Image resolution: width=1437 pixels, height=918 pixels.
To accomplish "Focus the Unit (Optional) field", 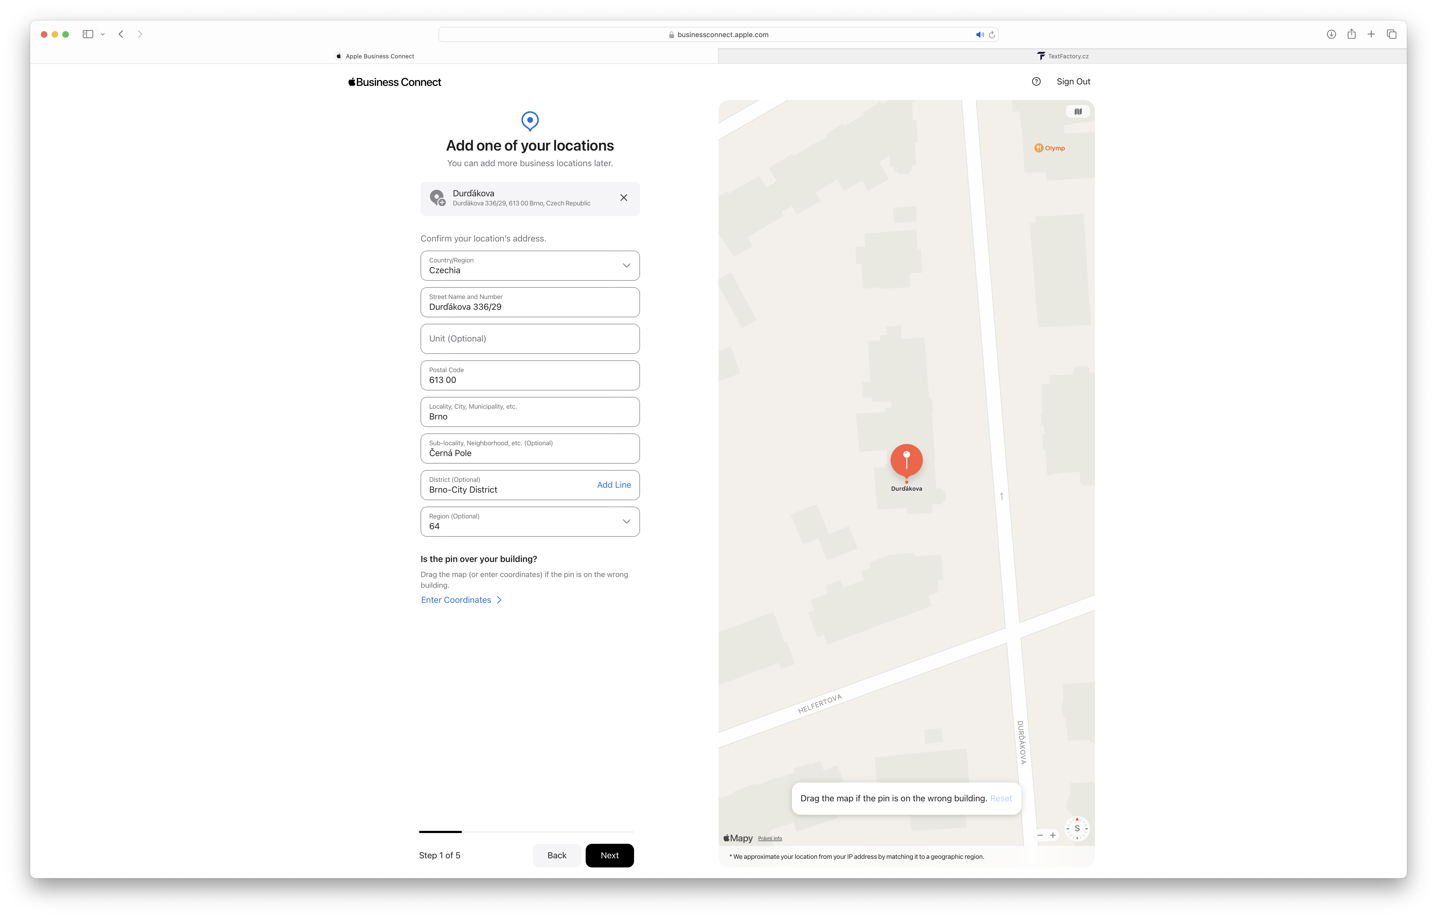I will 530,339.
